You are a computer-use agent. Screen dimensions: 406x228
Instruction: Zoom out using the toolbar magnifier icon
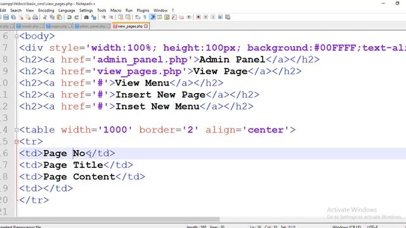point(111,17)
